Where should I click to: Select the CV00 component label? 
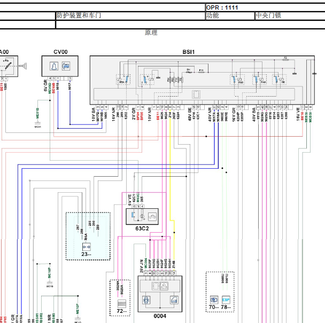60,52
